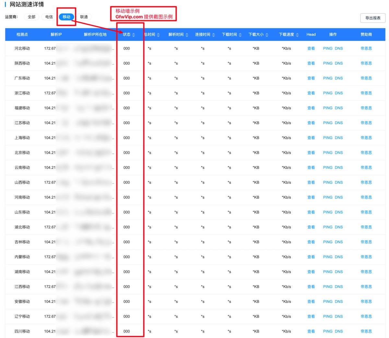Select the 全部 carrier filter
Image resolution: width=389 pixels, height=338 pixels.
pyautogui.click(x=31, y=17)
